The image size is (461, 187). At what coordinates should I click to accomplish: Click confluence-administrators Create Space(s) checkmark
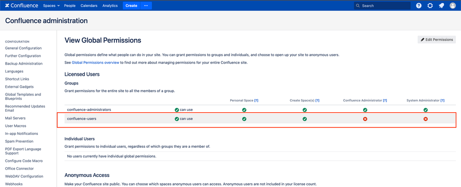[305, 110]
